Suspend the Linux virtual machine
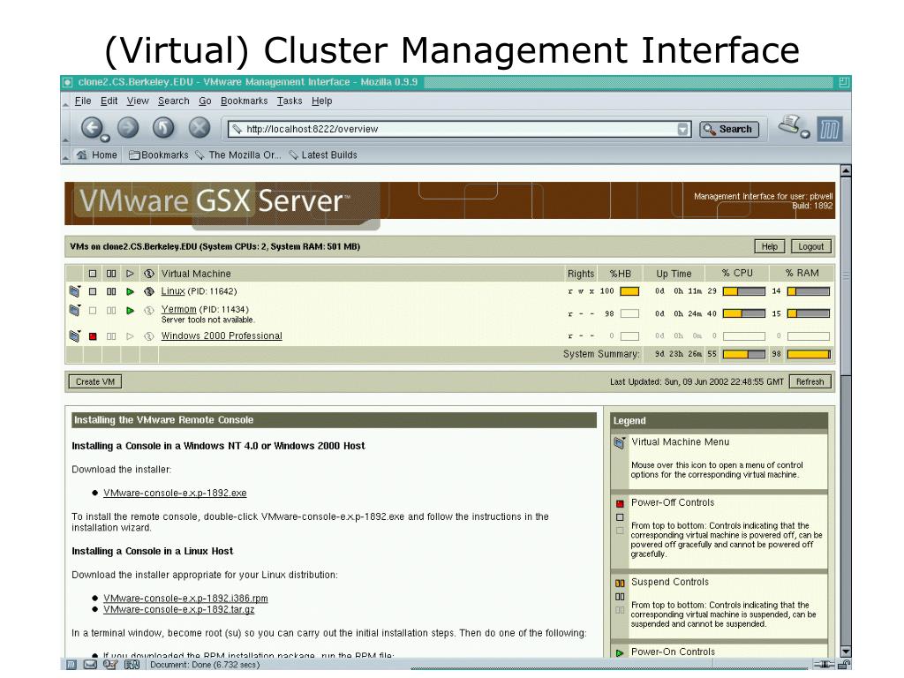 coord(111,291)
